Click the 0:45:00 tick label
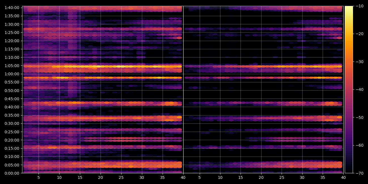The width and height of the screenshot is (368, 184). [x=12, y=99]
